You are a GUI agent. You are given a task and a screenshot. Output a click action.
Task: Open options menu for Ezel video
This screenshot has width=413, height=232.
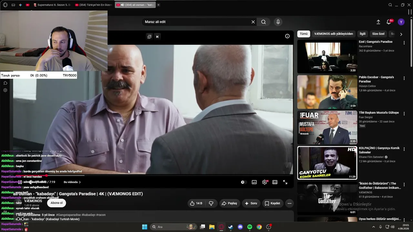pos(404,43)
